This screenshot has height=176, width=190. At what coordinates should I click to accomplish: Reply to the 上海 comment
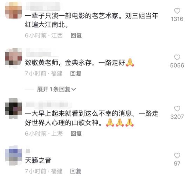coord(76,134)
